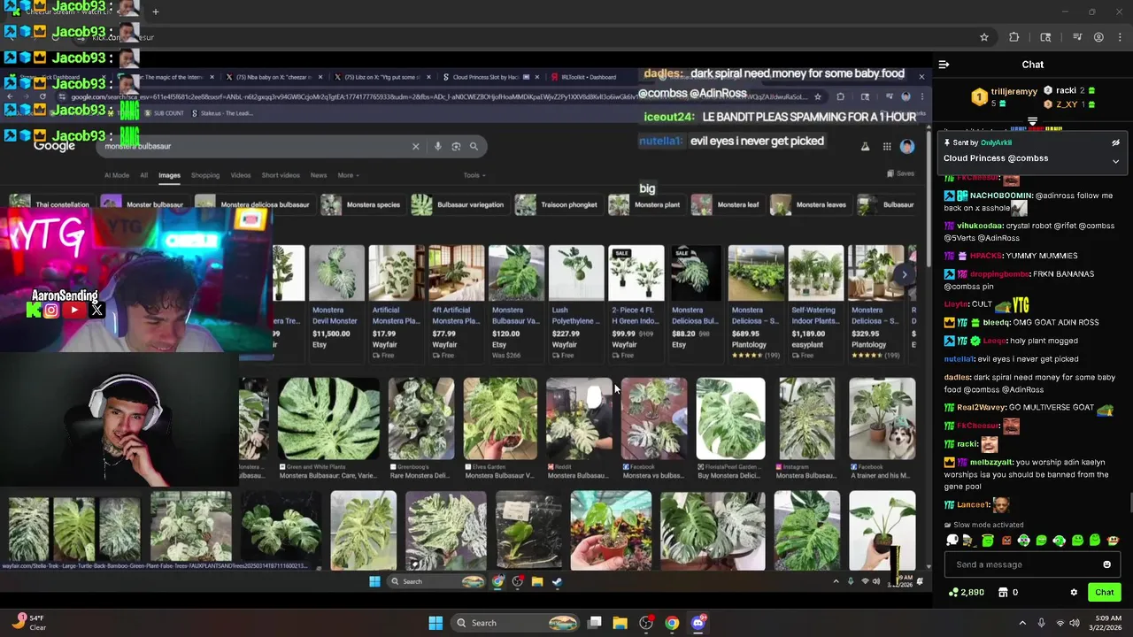Click volume icon in system tray
Screen dimensions: 1133x637
pyautogui.click(x=1074, y=623)
